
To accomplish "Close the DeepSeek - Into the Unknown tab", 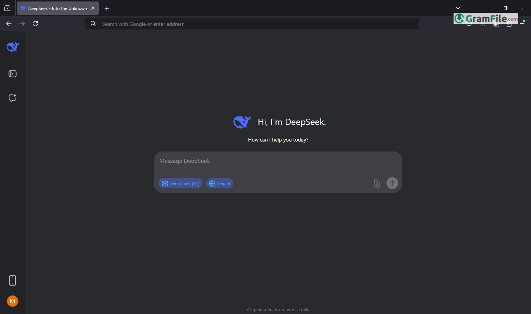I will coord(93,8).
